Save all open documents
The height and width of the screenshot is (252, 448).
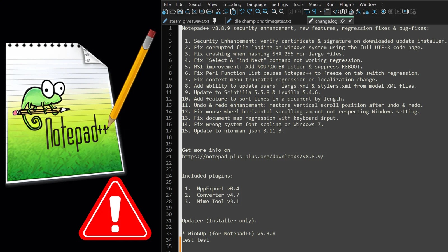click(x=187, y=11)
